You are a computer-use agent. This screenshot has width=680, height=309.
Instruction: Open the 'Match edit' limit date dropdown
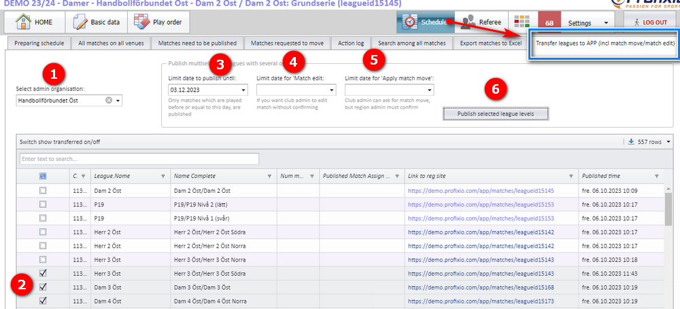coord(331,90)
